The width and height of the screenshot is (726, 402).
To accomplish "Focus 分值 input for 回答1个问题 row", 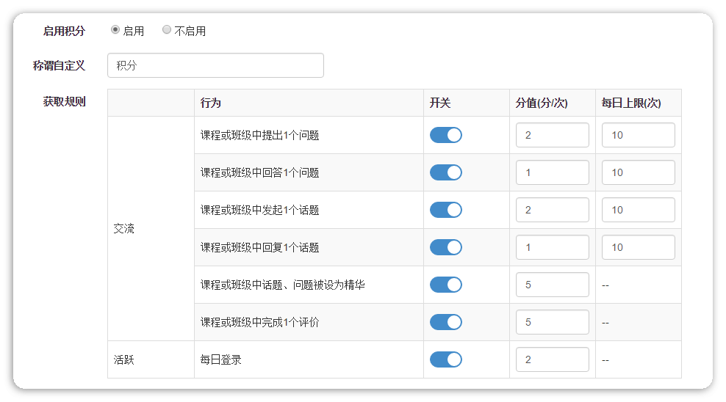I will click(552, 172).
